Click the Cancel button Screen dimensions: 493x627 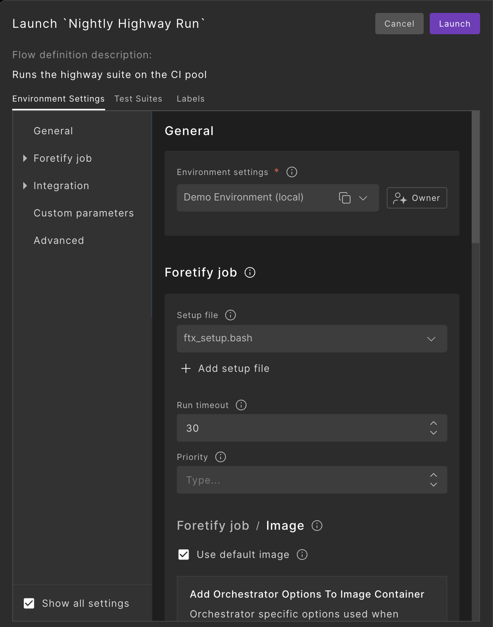click(399, 24)
